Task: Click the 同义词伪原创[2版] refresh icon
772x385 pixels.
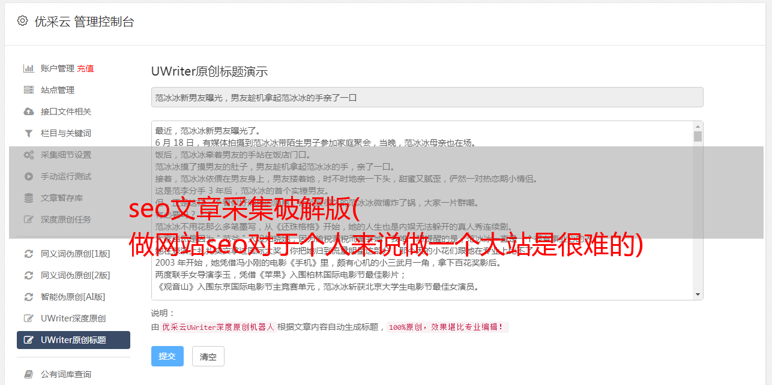Action: pos(28,275)
